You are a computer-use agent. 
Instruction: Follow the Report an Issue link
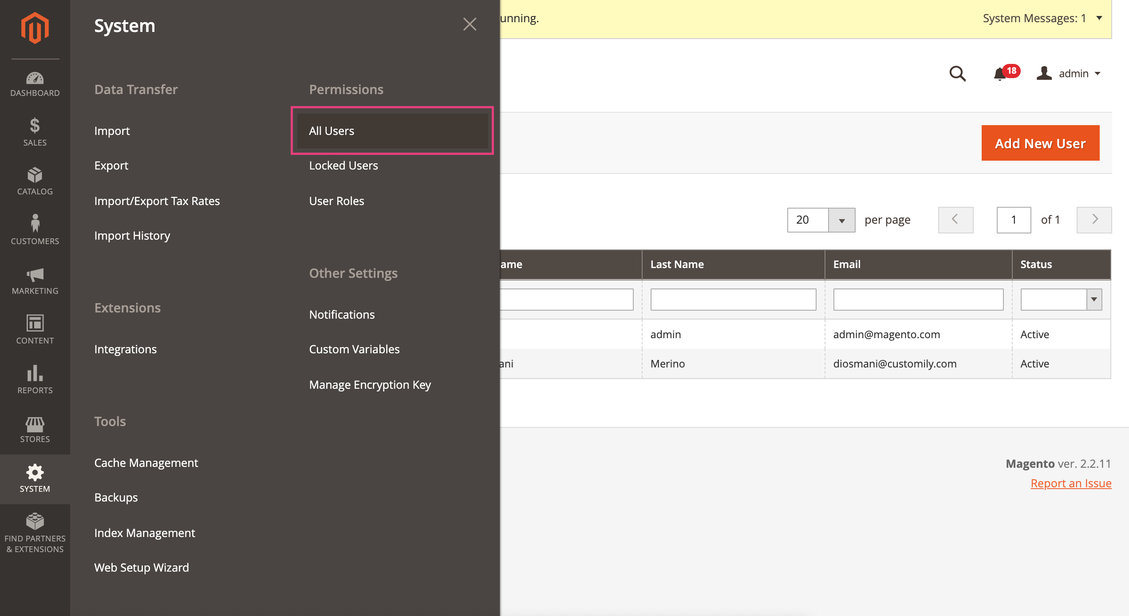click(x=1070, y=483)
